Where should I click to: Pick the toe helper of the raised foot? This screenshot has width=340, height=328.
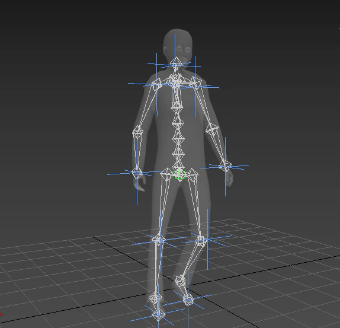[x=188, y=300]
